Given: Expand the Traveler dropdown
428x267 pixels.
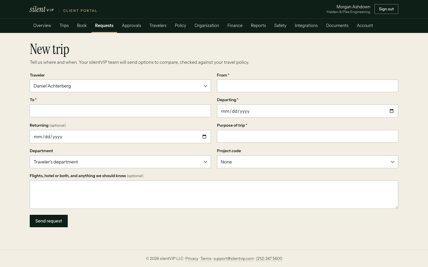Looking at the screenshot, I should click(120, 86).
